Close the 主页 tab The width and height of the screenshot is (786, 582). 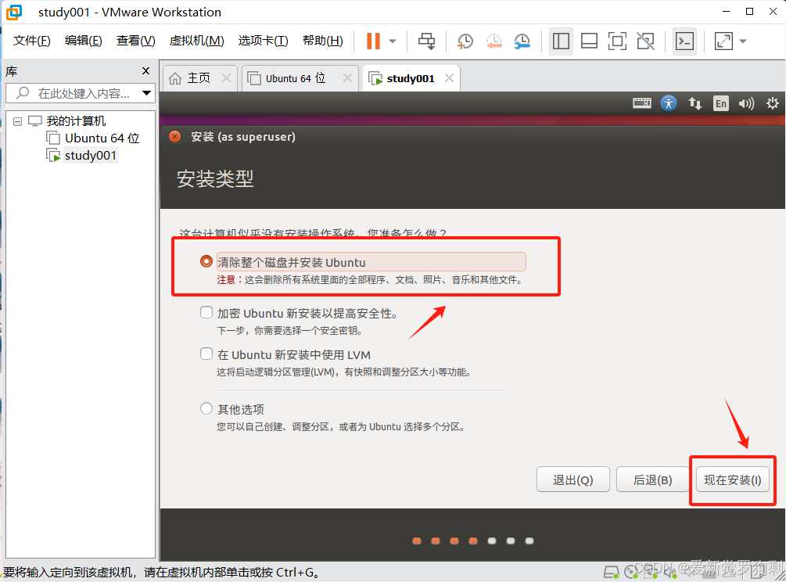227,78
